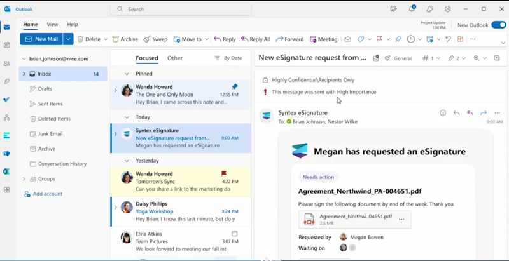
Task: Click the Sweep toolbar button
Action: [155, 39]
